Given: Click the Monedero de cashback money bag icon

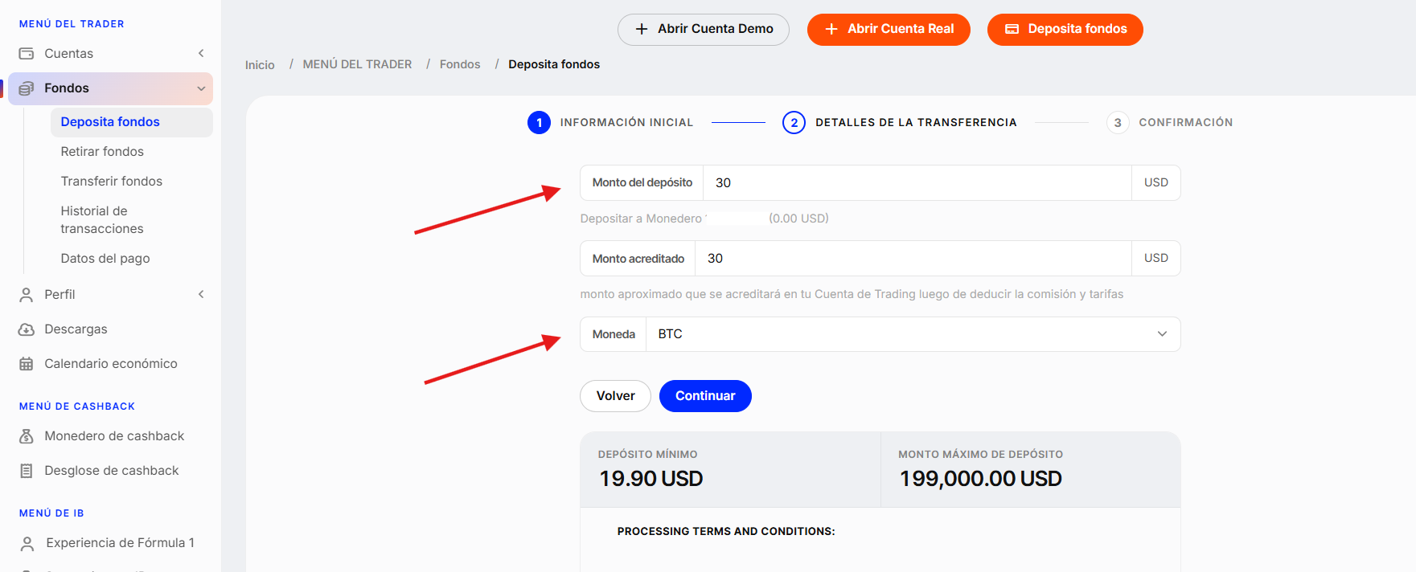Looking at the screenshot, I should (x=27, y=436).
